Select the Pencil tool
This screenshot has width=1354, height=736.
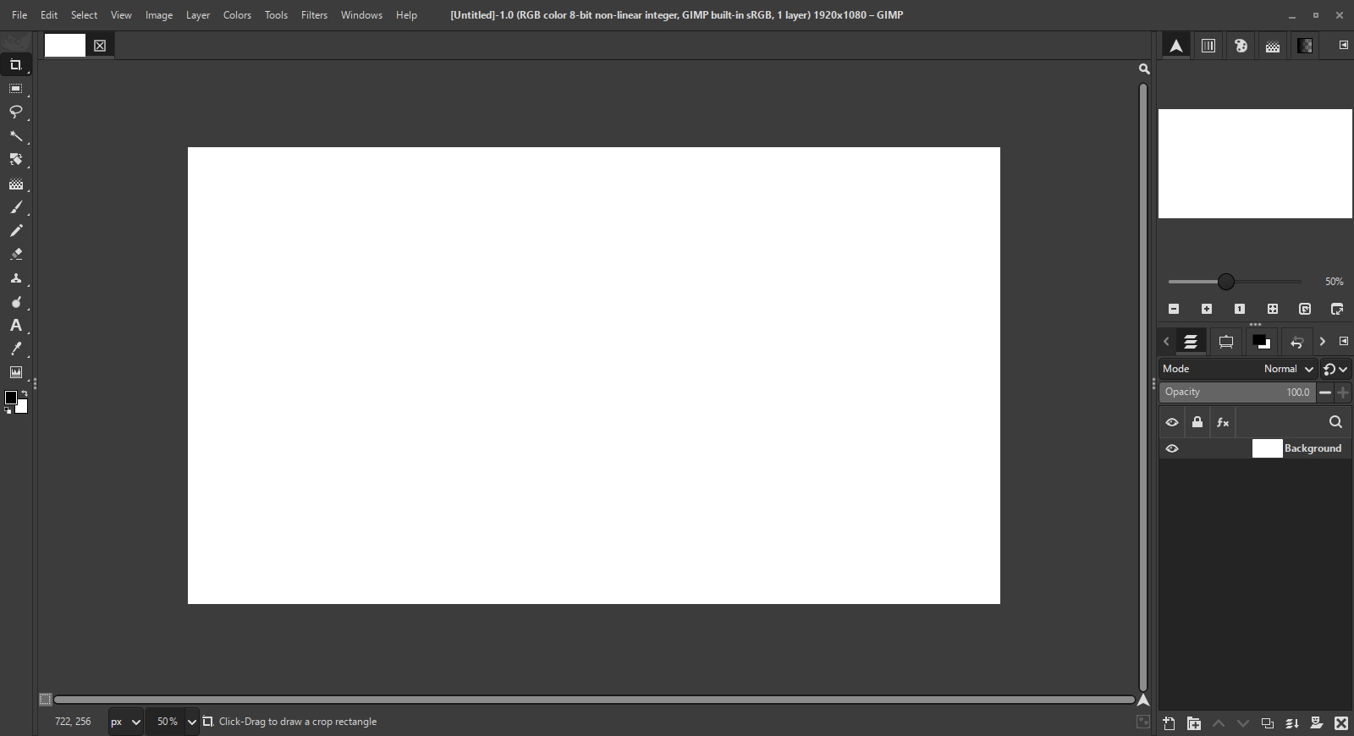(x=16, y=231)
